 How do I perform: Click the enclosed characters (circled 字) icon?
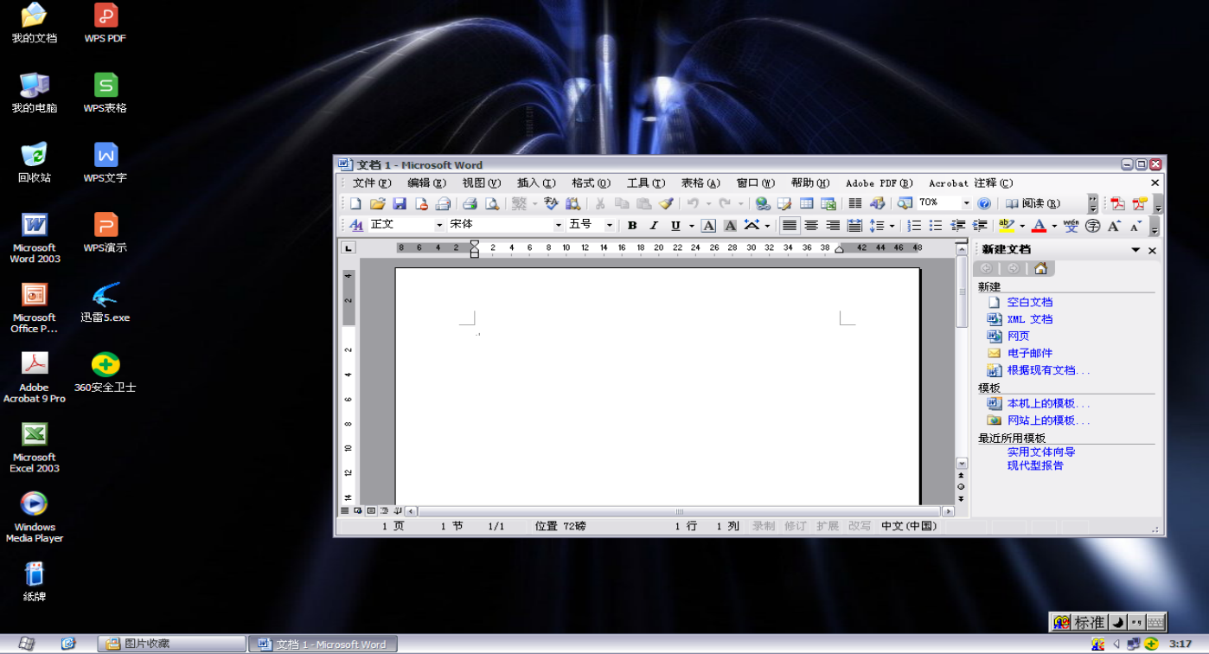[1093, 225]
